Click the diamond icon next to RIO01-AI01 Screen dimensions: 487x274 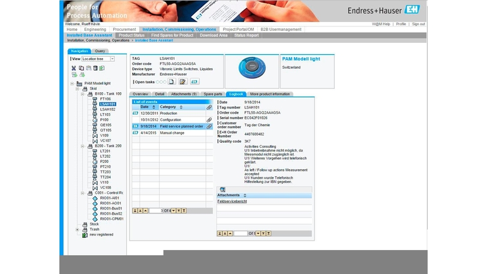click(95, 198)
